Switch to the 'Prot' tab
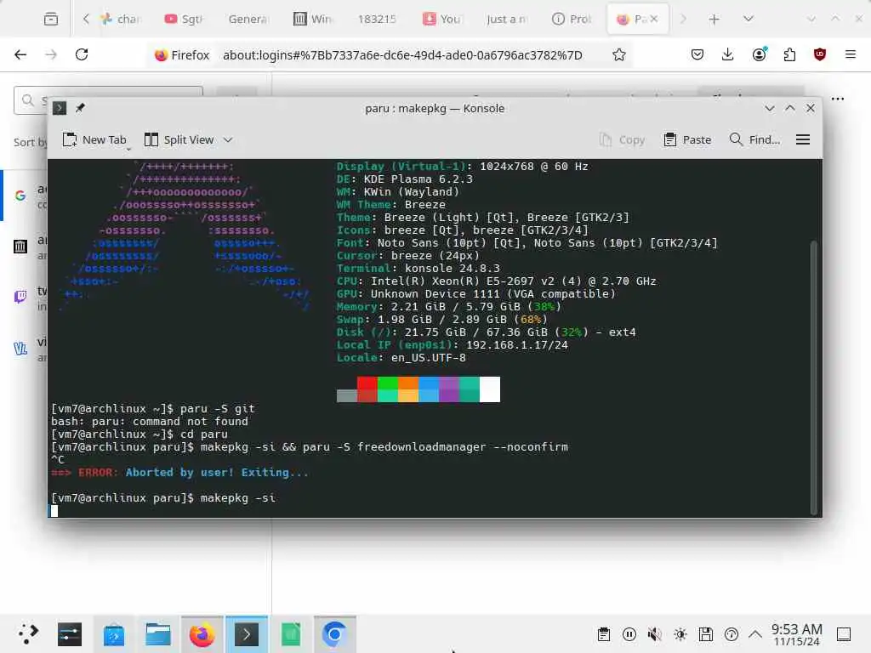 click(572, 19)
